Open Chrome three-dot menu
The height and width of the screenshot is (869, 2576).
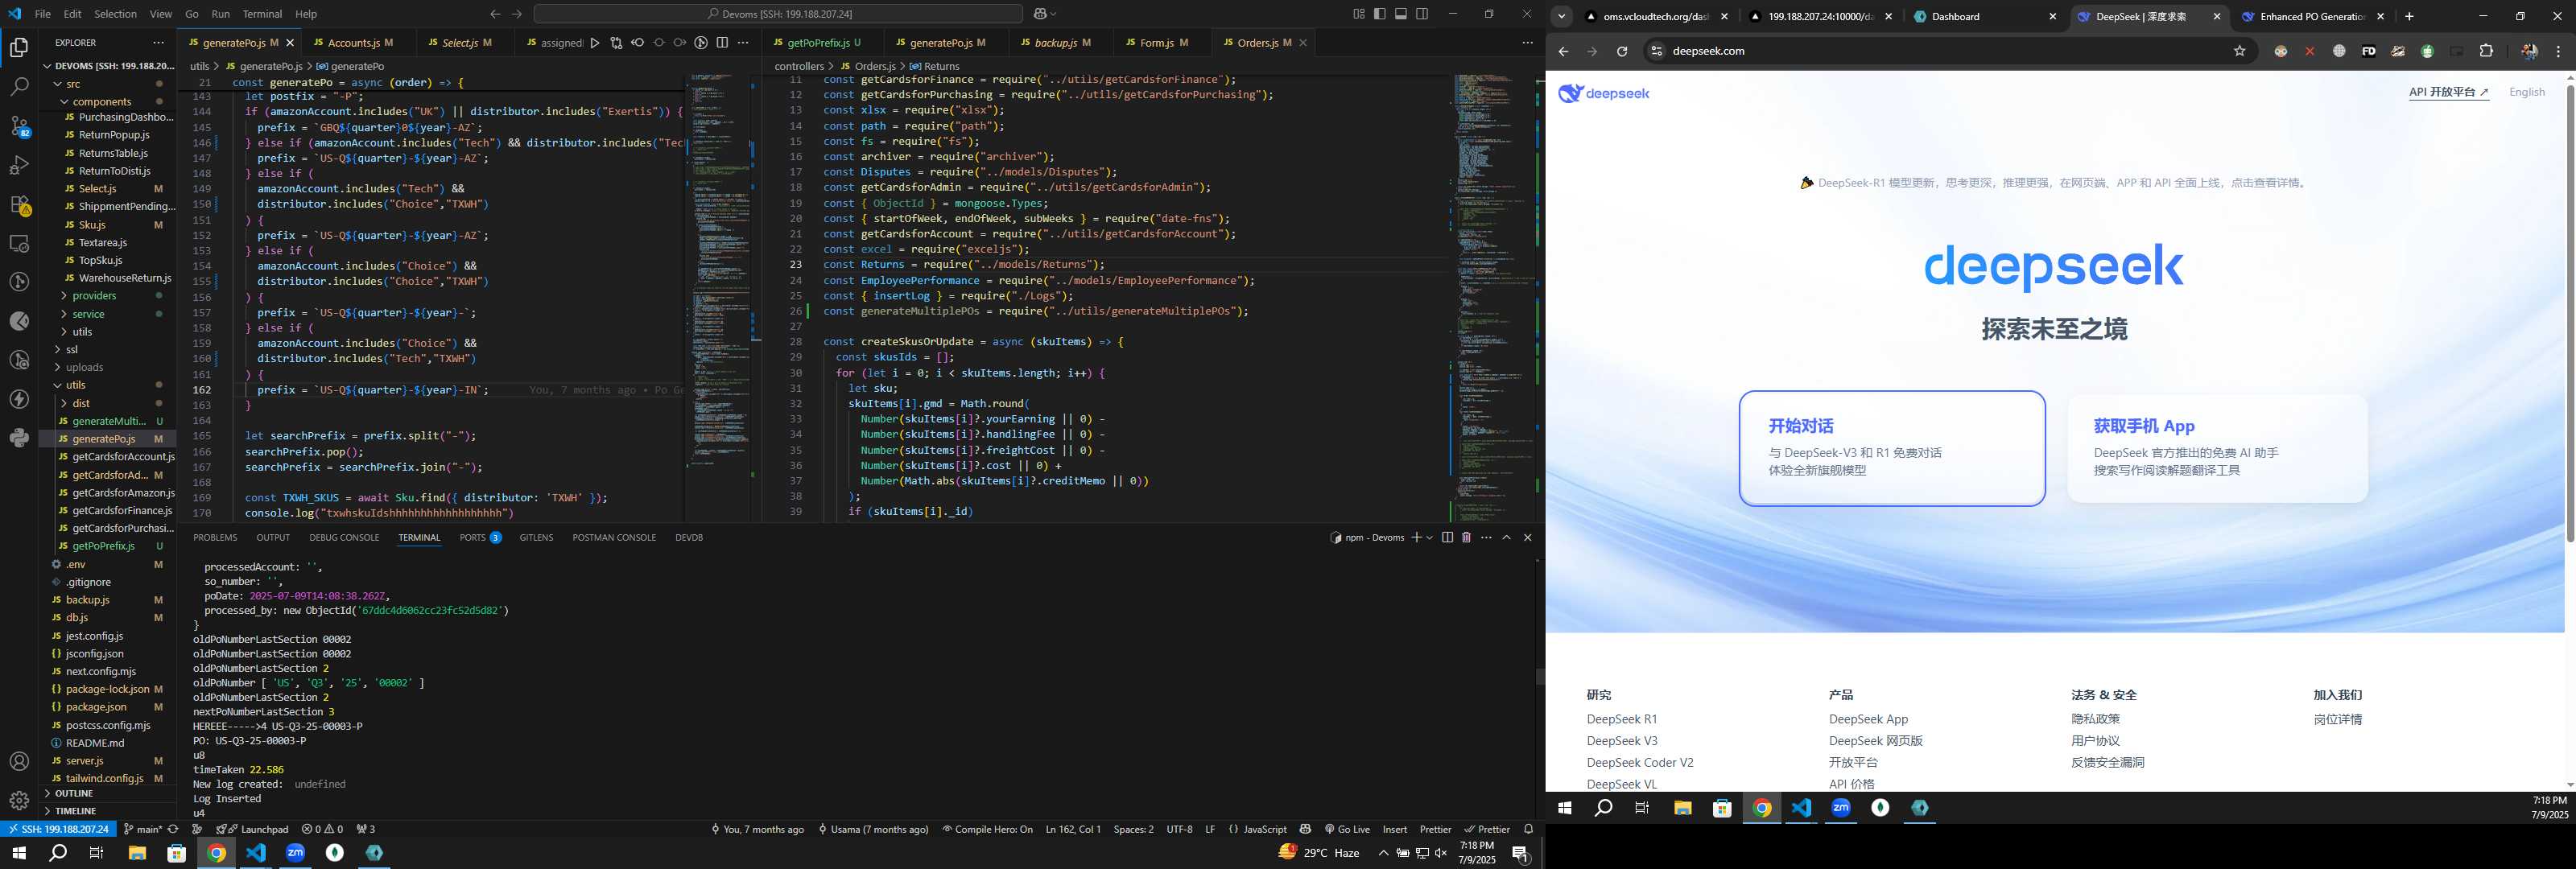[x=2559, y=51]
